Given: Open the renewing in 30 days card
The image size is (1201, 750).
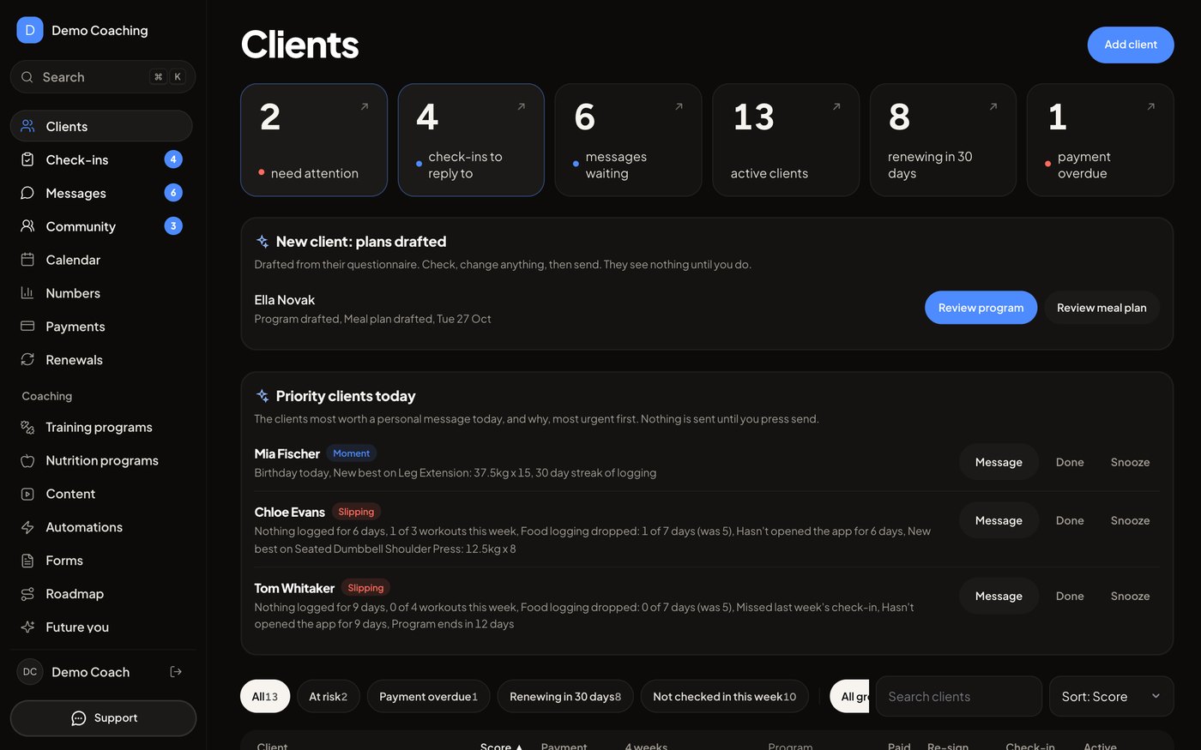Looking at the screenshot, I should tap(943, 140).
